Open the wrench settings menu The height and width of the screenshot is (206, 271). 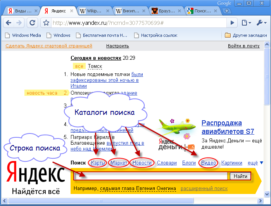coord(261,23)
